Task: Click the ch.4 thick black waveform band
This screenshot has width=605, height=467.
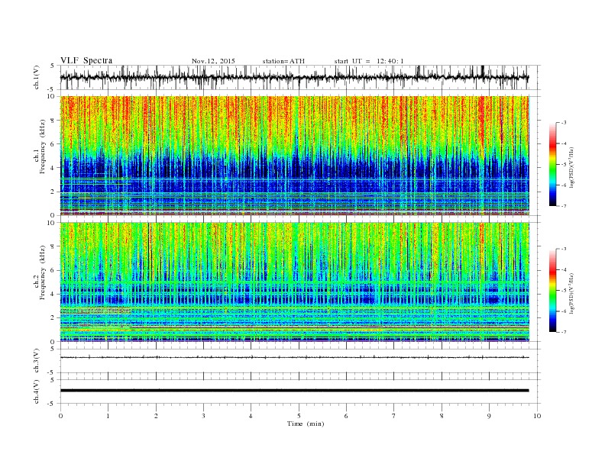Action: (x=295, y=391)
